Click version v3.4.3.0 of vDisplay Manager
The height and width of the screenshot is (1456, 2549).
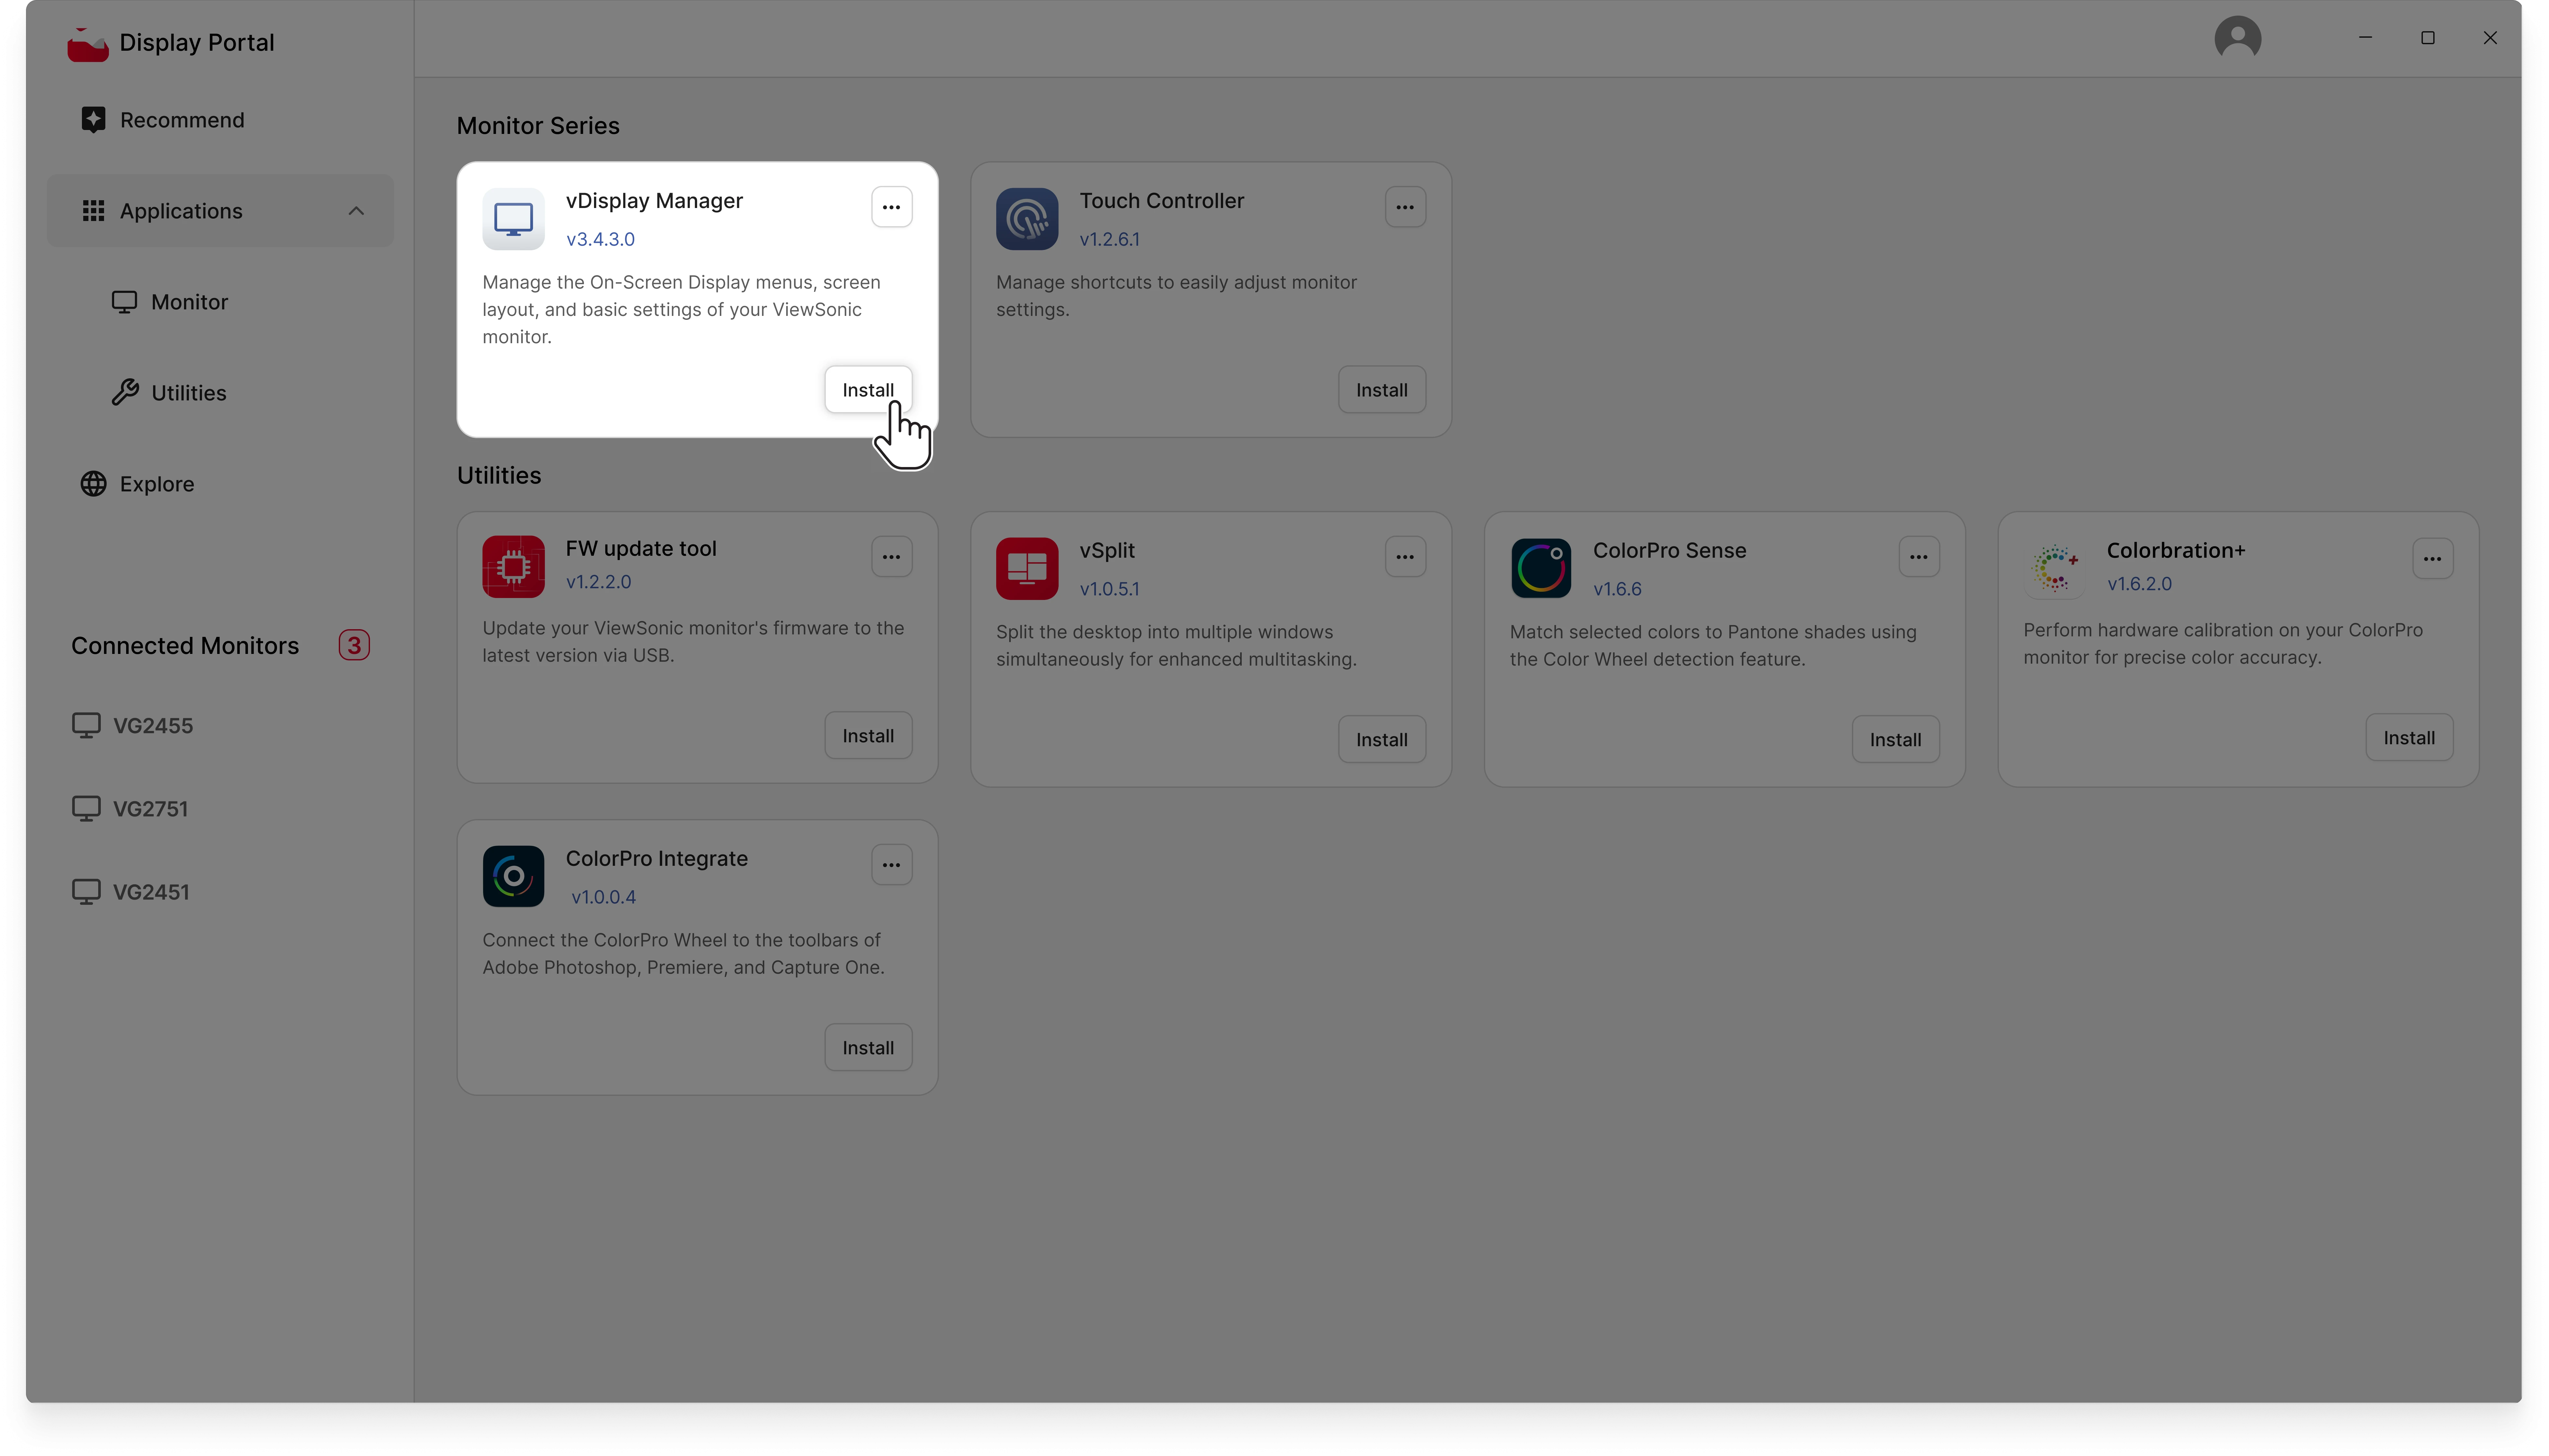point(600,240)
